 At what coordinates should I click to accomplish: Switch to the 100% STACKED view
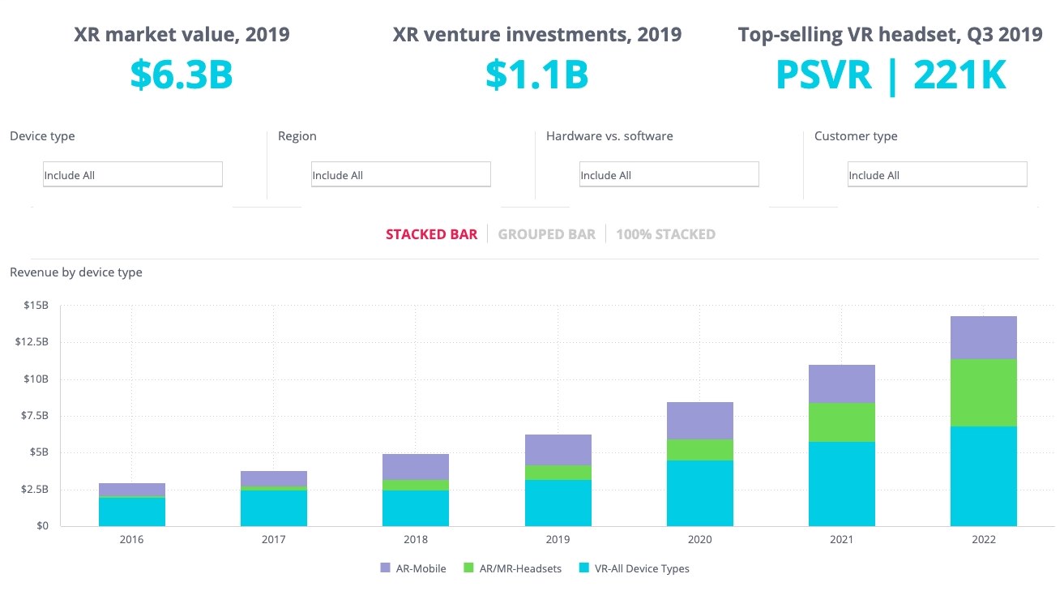pos(665,234)
